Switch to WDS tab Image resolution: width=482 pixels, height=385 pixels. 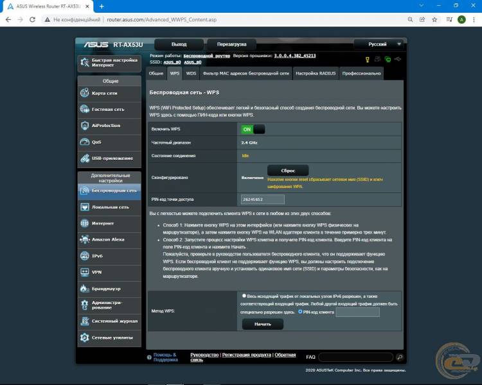[x=192, y=73]
